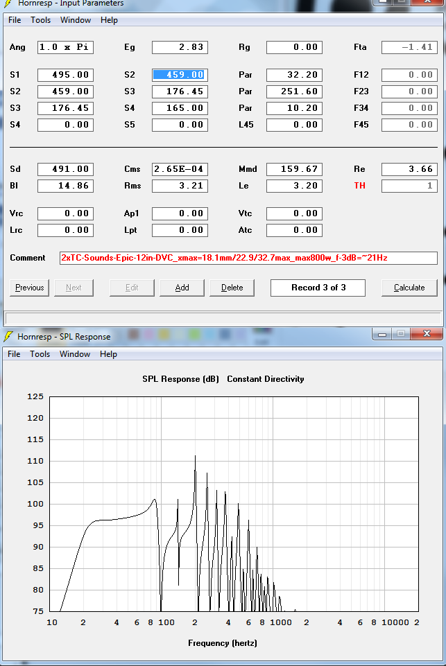Click Hornresp lightning icon in Input Parameters title
Viewport: 446px width, 666px height.
point(8,3)
